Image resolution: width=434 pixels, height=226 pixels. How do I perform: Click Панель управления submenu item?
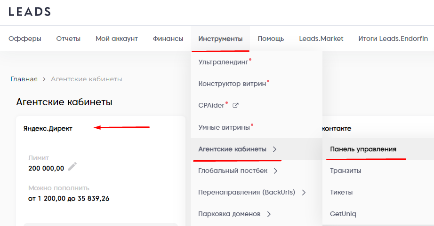pyautogui.click(x=363, y=149)
